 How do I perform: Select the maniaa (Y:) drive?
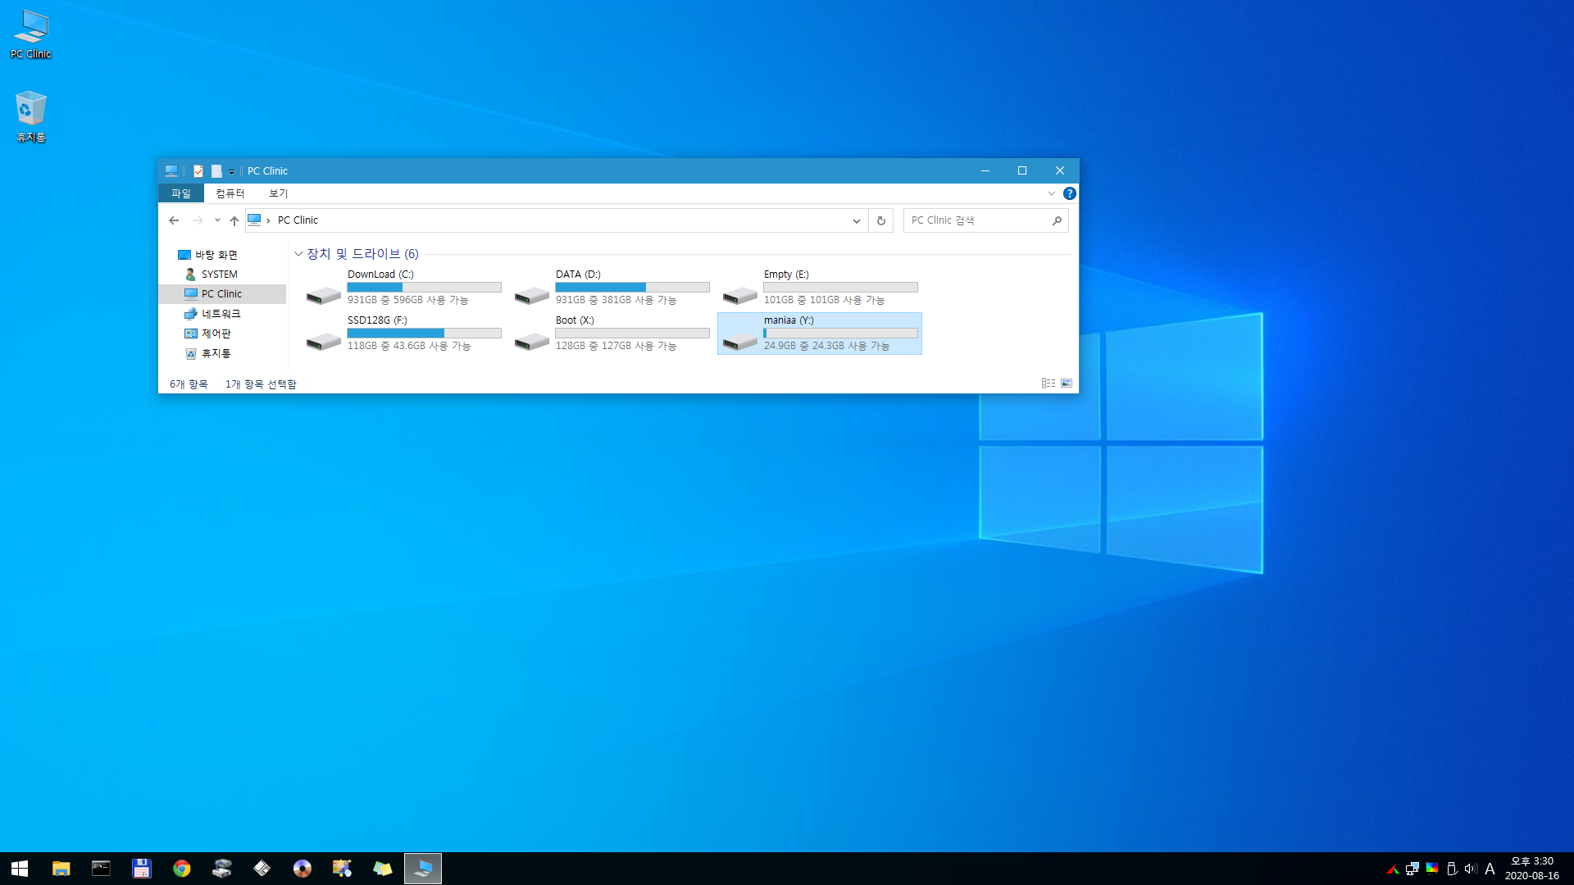820,333
